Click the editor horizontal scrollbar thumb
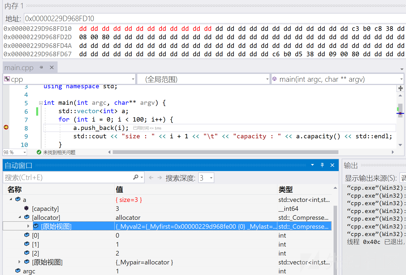 coord(225,152)
